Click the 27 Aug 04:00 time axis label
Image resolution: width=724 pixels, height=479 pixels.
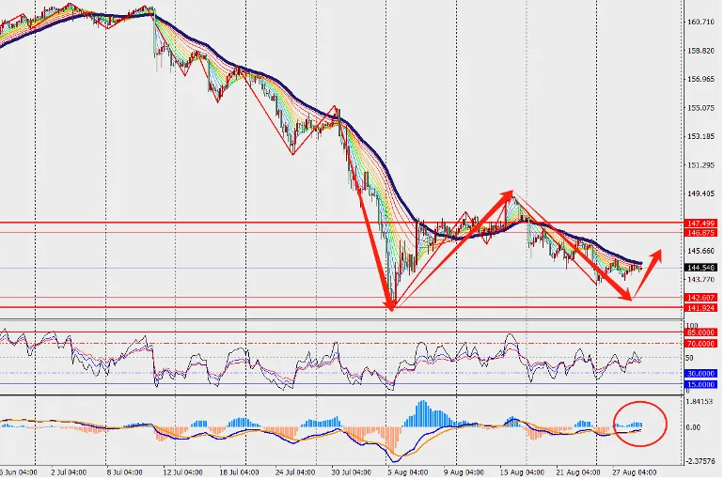coord(634,472)
